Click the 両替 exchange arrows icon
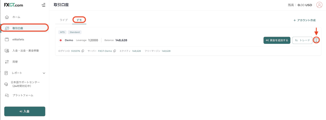Screen dimensions: 326x120 pos(7,62)
